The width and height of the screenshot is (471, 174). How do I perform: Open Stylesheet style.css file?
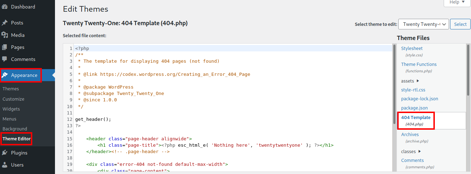pyautogui.click(x=412, y=49)
